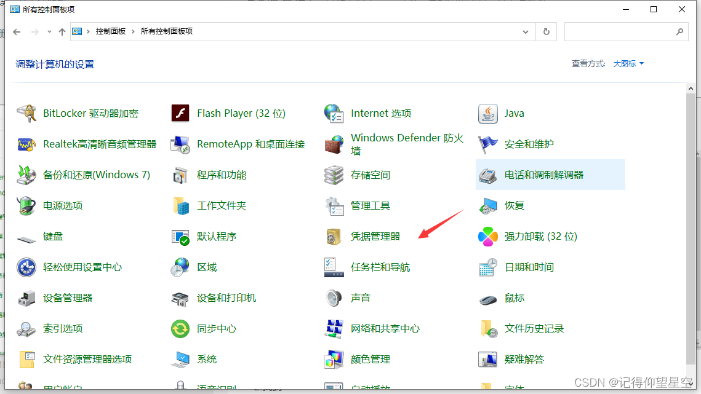
Task: Open the 轻松使用设置中心 icon
Action: [26, 267]
